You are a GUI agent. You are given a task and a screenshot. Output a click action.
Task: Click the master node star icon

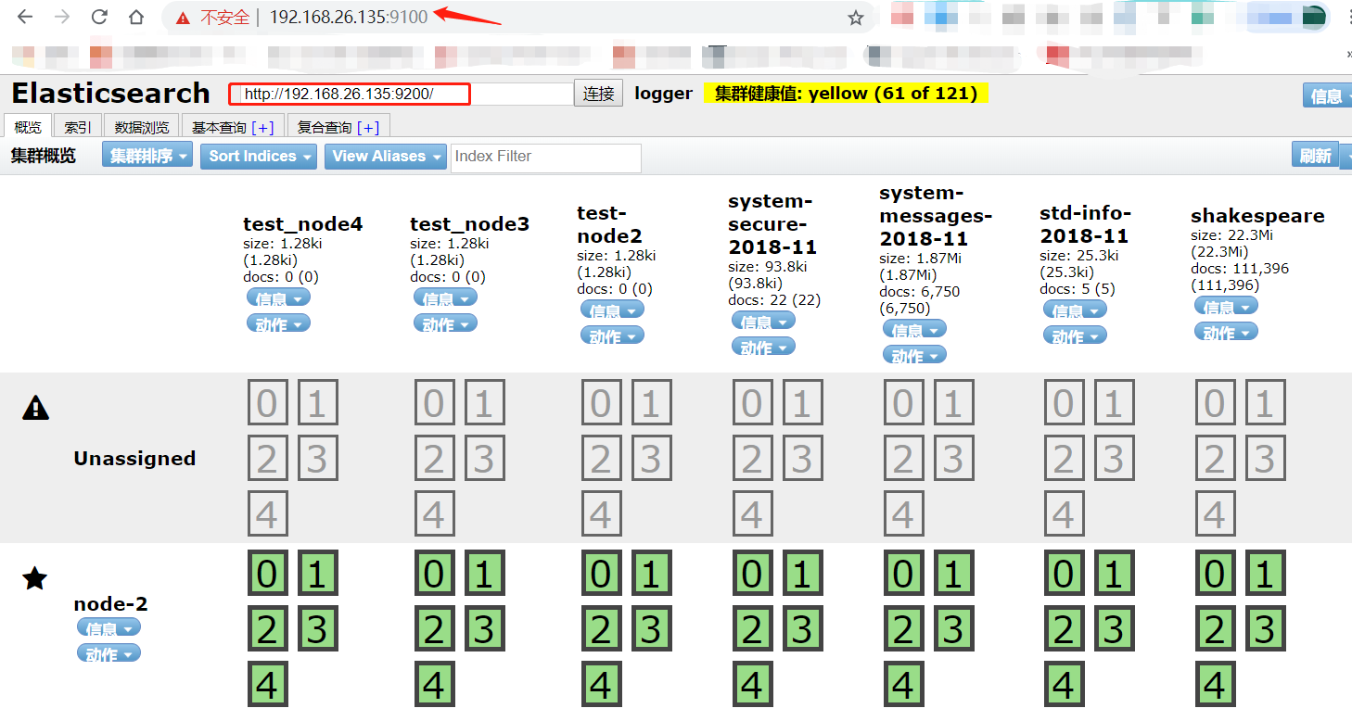[x=34, y=579]
